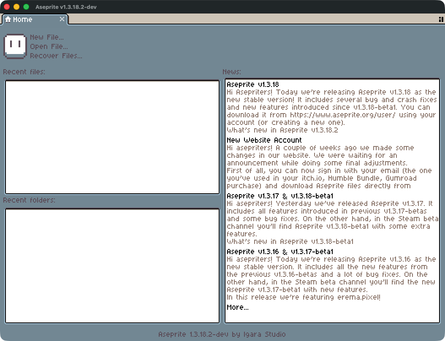Select the Home tab
The width and height of the screenshot is (445, 341).
(35, 19)
